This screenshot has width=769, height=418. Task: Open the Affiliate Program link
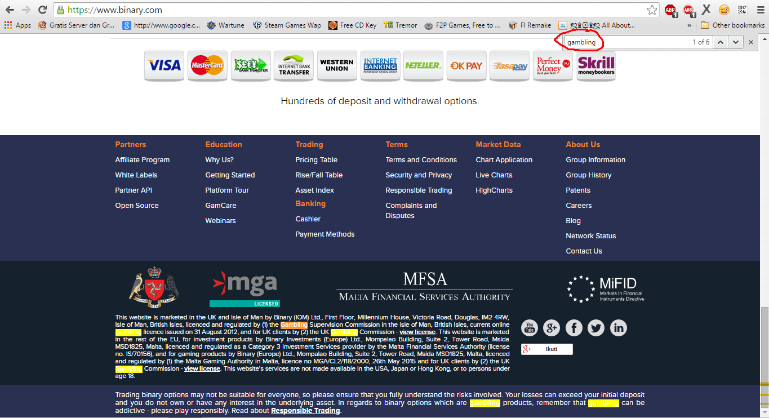[143, 160]
